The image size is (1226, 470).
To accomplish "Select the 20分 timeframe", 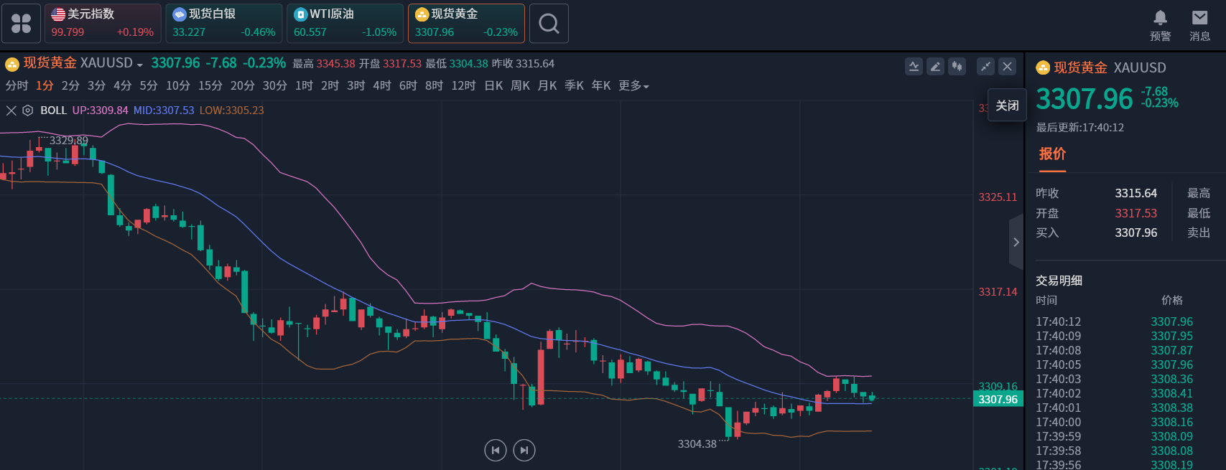I will click(x=242, y=85).
